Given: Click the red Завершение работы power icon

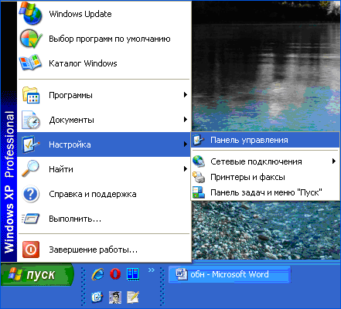Looking at the screenshot, I should click(x=31, y=250).
